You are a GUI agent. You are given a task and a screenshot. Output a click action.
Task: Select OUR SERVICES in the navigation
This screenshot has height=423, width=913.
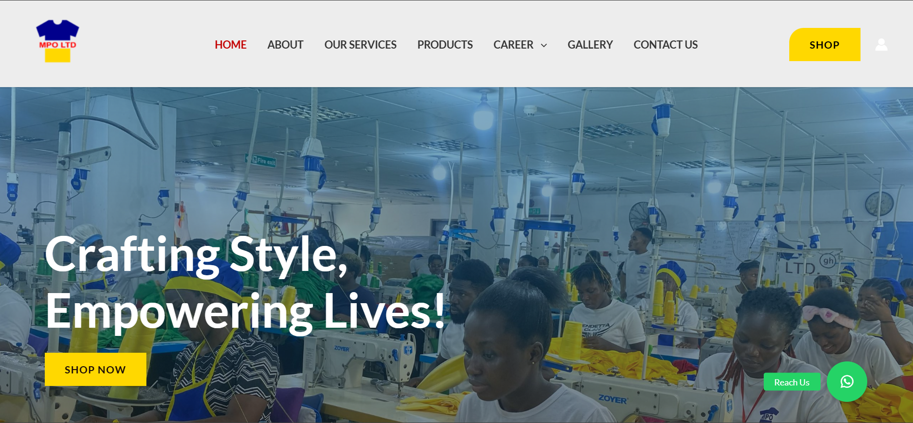coord(360,45)
